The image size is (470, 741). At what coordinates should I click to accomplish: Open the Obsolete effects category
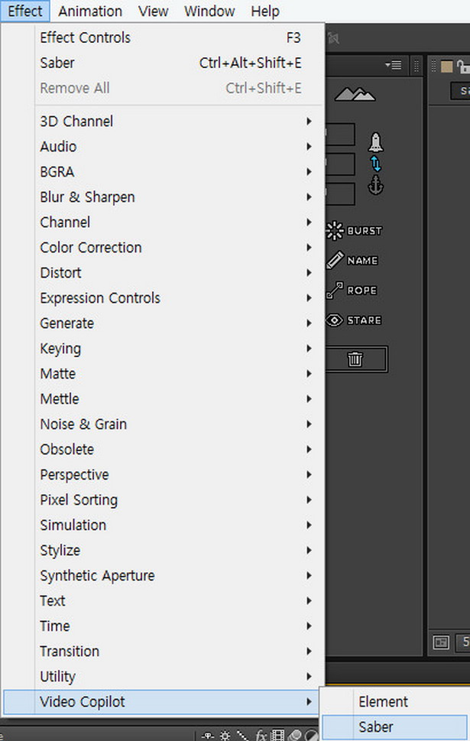[x=164, y=449]
